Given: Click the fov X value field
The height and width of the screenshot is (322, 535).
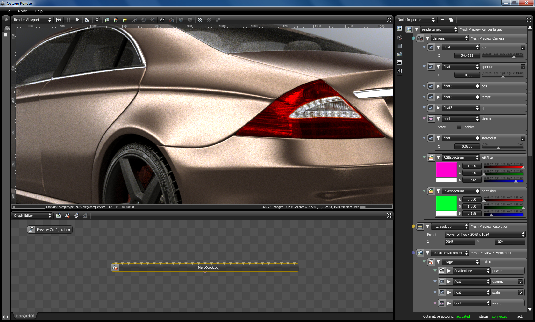Looking at the screenshot, I should tap(467, 55).
